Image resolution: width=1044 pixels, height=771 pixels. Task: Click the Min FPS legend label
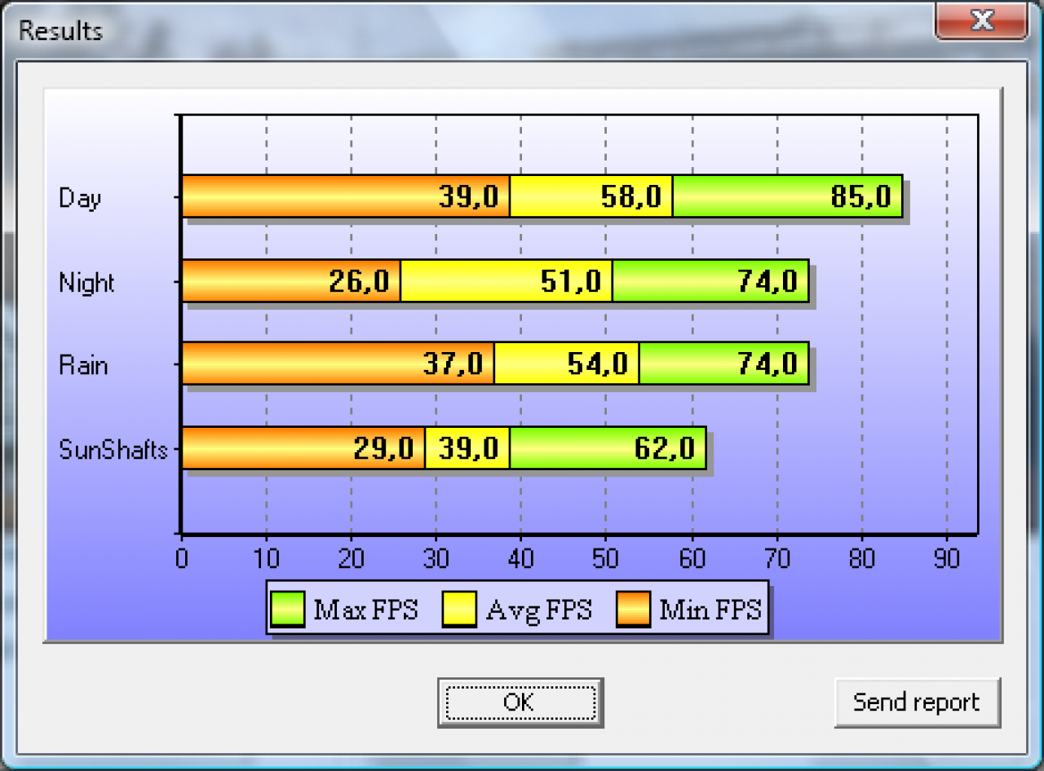click(710, 610)
